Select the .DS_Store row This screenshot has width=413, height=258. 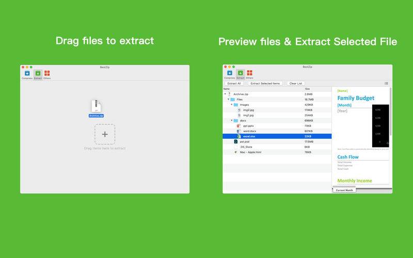pyautogui.click(x=277, y=147)
